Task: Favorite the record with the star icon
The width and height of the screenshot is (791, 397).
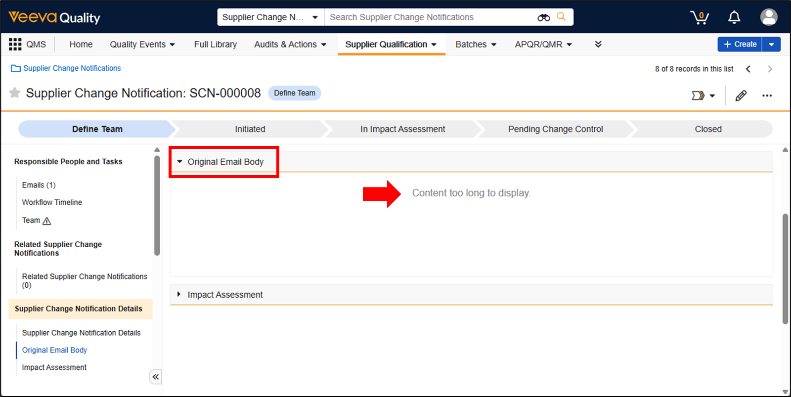Action: pyautogui.click(x=15, y=93)
